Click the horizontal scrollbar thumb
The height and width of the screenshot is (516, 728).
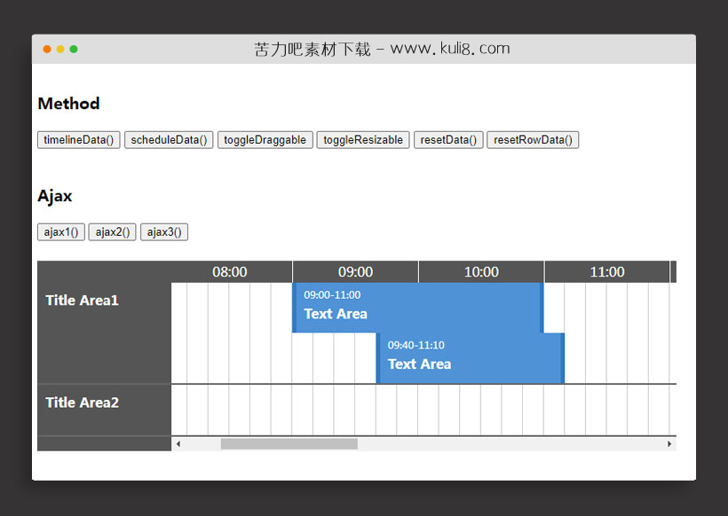pos(289,443)
